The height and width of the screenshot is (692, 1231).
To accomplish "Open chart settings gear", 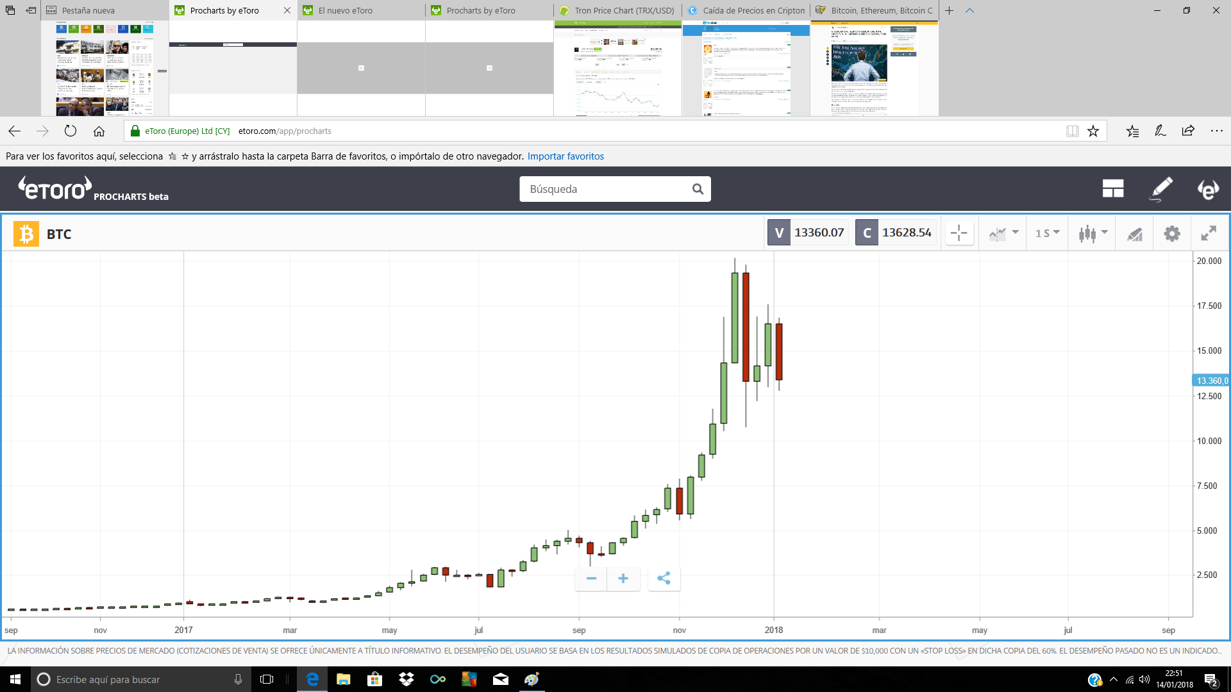I will tap(1172, 234).
